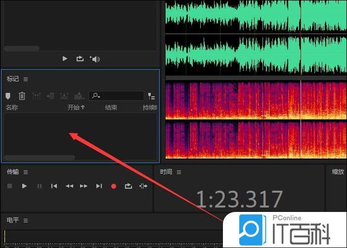Open the 时间 panel menu
The width and height of the screenshot is (347, 248).
(179, 172)
